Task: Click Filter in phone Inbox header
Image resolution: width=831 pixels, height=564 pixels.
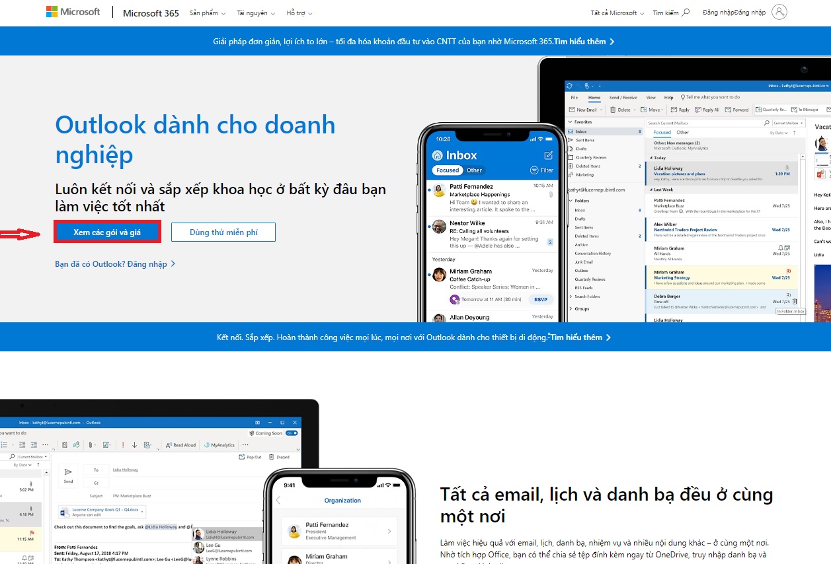Action: [542, 170]
